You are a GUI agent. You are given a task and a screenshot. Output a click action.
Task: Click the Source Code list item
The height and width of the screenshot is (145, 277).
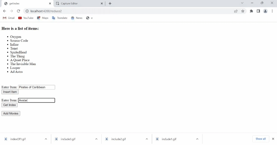pyautogui.click(x=19, y=41)
